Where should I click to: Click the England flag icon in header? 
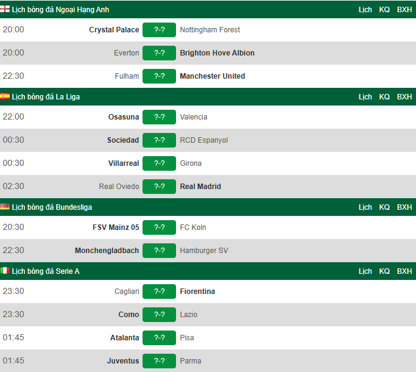[5, 9]
